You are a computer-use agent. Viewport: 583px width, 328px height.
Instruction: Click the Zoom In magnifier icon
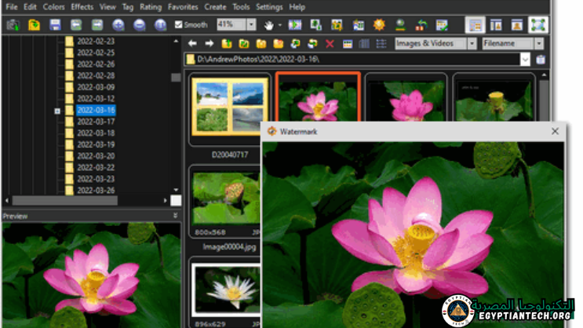click(118, 25)
